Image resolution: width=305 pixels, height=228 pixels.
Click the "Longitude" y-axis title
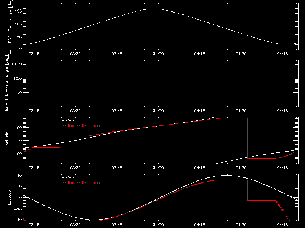click(x=7, y=141)
